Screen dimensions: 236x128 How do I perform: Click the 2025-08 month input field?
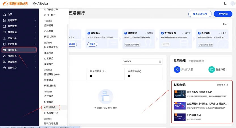[x=140, y=61]
